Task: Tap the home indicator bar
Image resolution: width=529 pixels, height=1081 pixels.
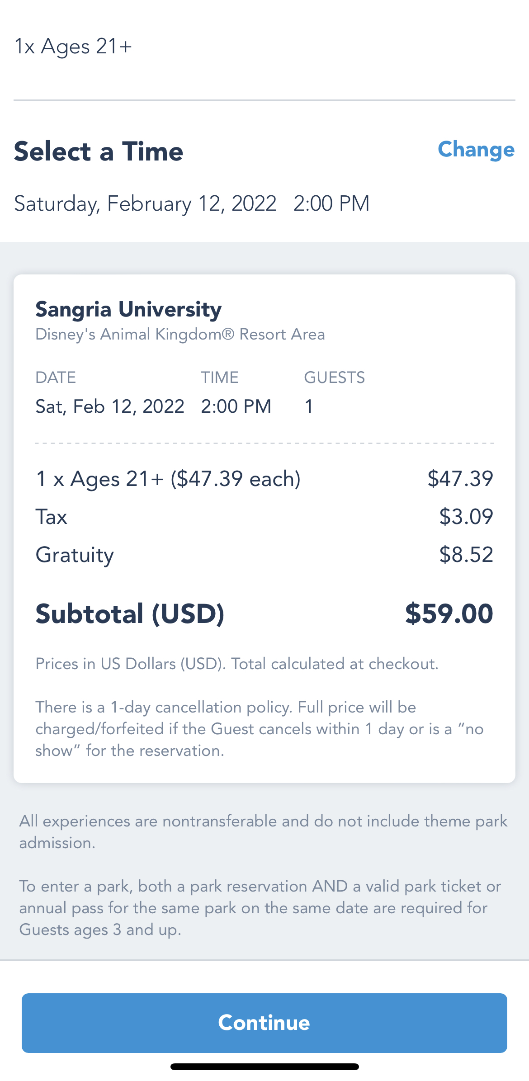Action: (x=264, y=1067)
